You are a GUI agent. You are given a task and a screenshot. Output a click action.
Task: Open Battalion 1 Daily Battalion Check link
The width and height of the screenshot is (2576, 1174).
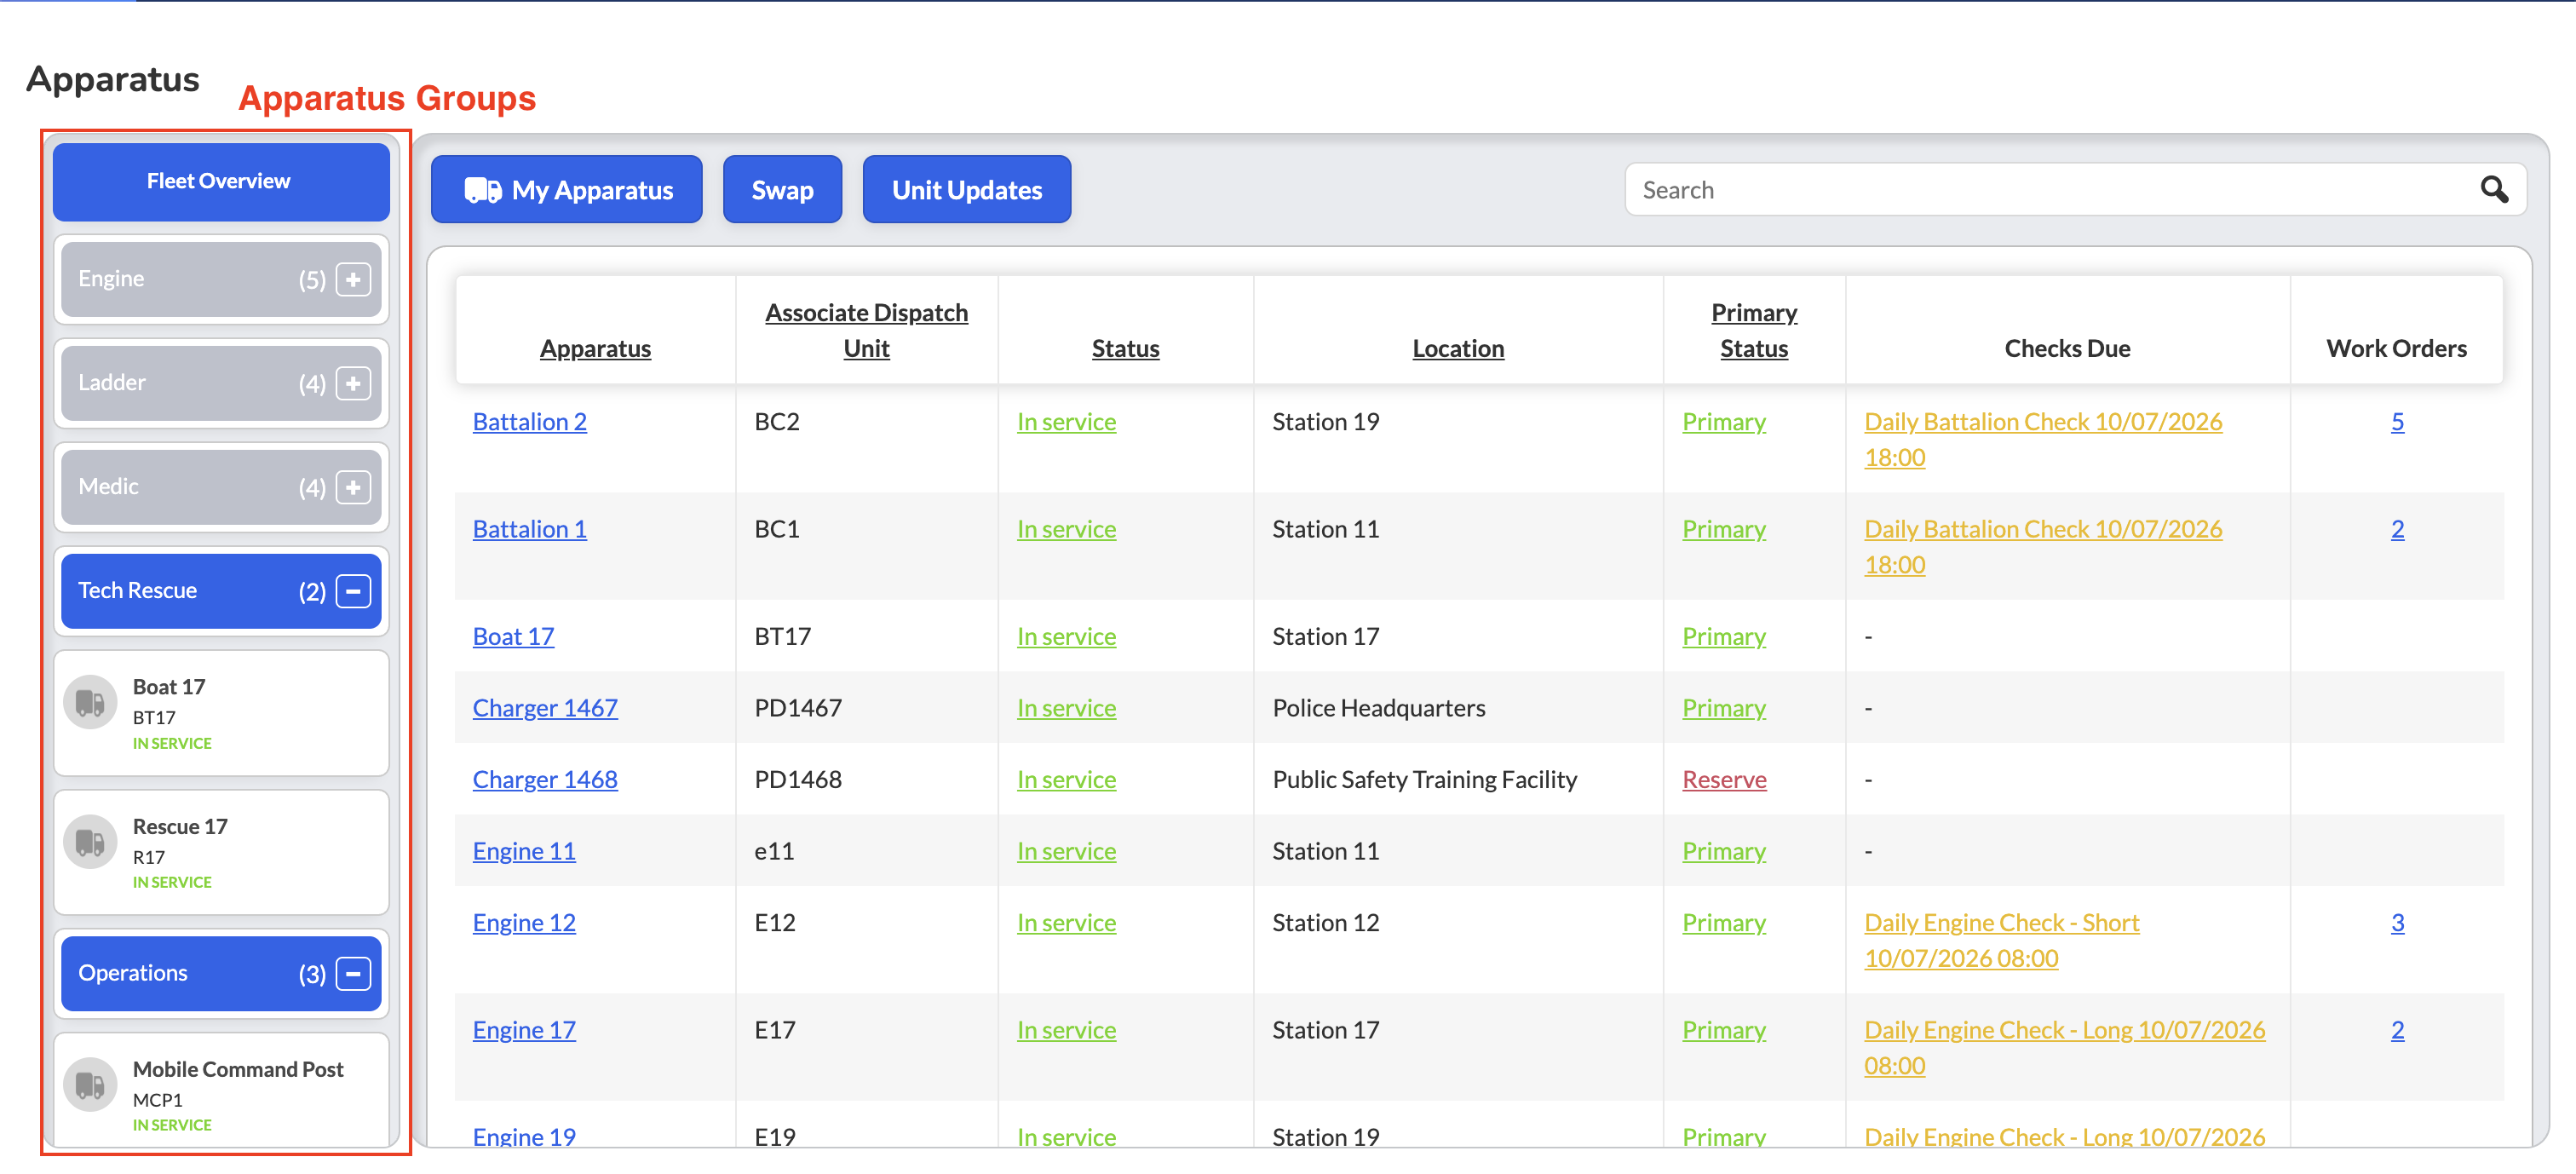pyautogui.click(x=2043, y=547)
